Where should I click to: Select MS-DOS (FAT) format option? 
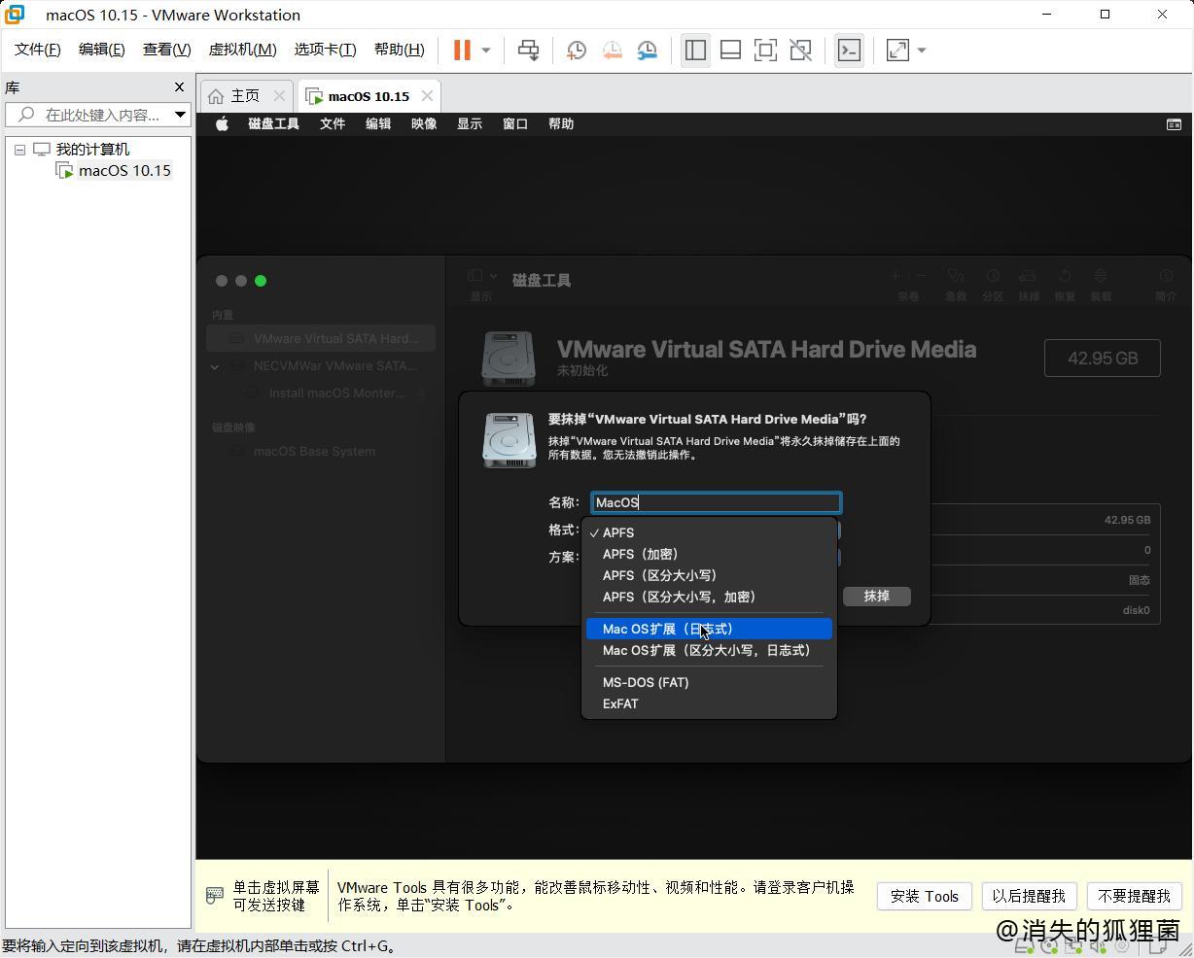click(709, 682)
